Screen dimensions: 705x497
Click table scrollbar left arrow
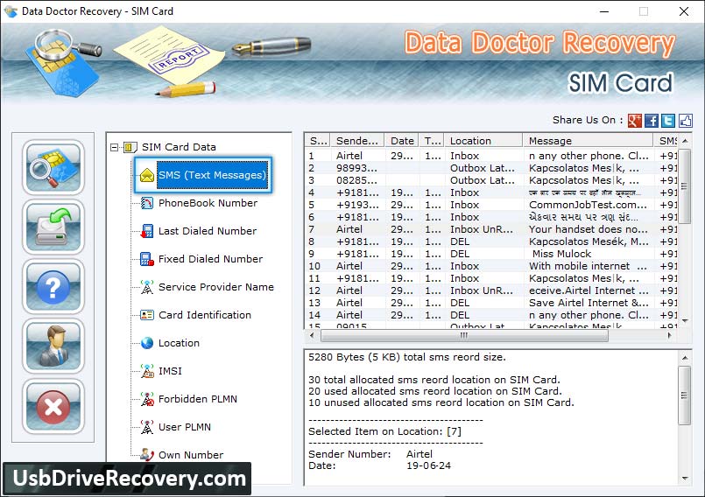[312, 335]
